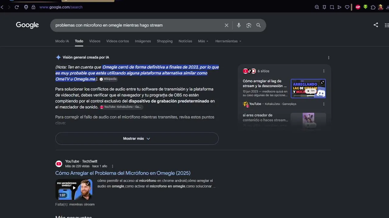Go forward with the browser arrow

pyautogui.click(x=9, y=7)
